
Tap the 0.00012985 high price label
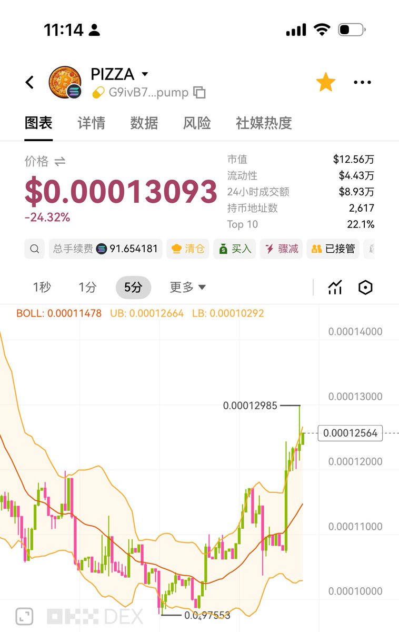pyautogui.click(x=250, y=406)
